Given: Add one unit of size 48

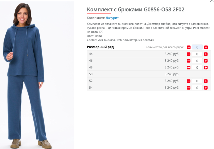Looking at the screenshot, I should (206, 67).
